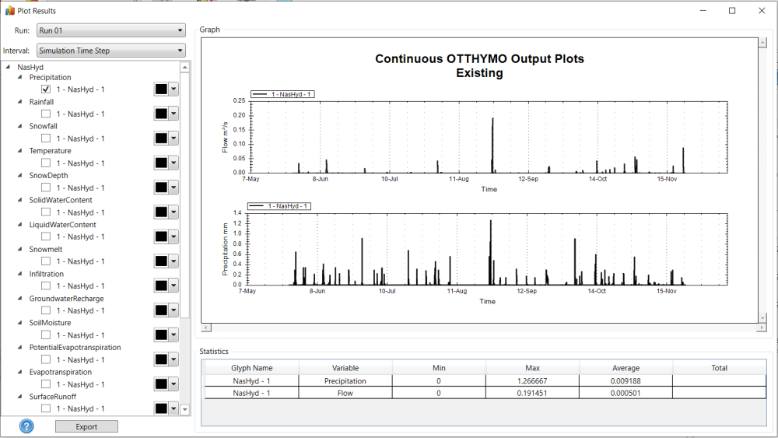
Task: Click the Total column header
Action: [x=719, y=367]
